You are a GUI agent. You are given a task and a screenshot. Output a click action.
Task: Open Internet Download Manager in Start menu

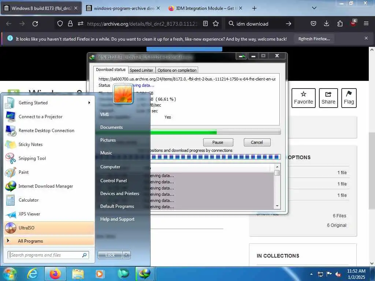(x=49, y=186)
